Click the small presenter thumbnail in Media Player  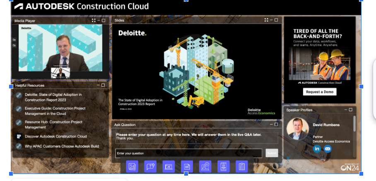[60, 73]
